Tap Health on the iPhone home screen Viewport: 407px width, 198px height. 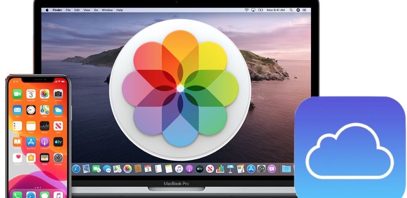coord(17,158)
